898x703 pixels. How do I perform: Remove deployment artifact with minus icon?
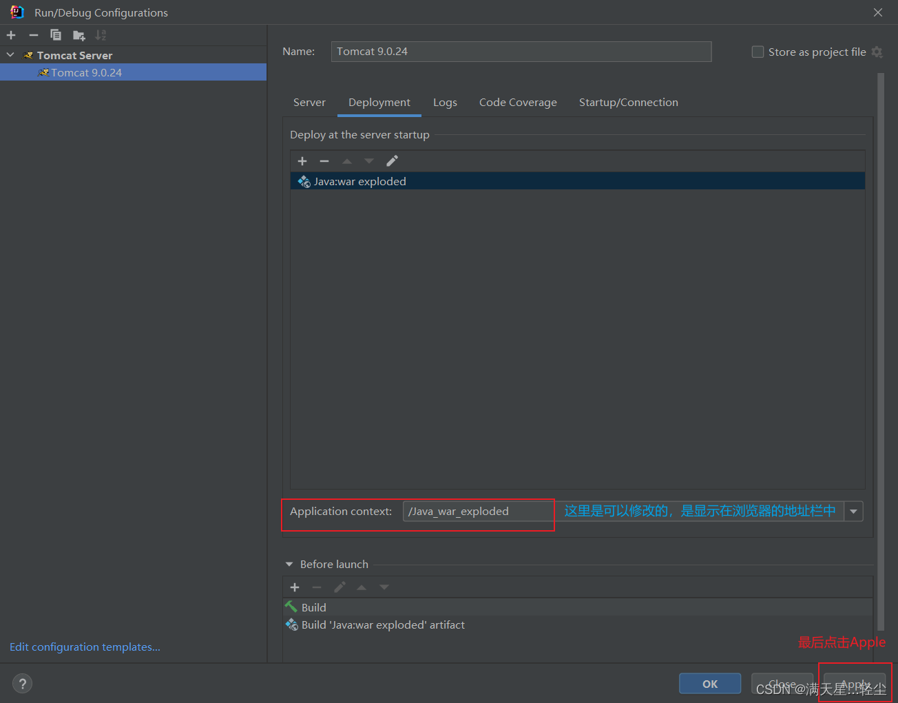click(x=324, y=161)
